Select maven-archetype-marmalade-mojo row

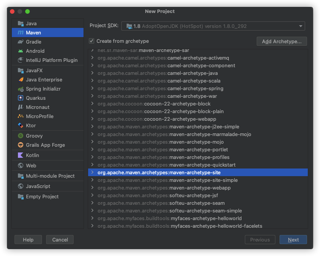(x=198, y=134)
